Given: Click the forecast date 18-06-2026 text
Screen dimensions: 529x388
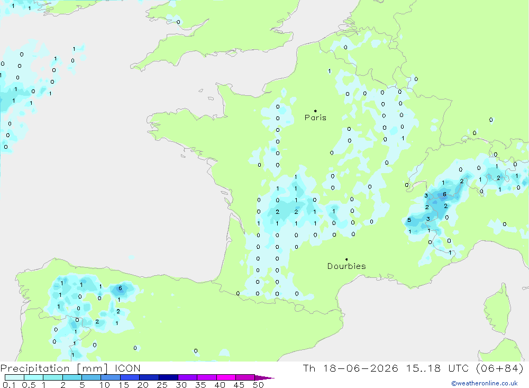Looking at the screenshot, I should tap(361, 368).
